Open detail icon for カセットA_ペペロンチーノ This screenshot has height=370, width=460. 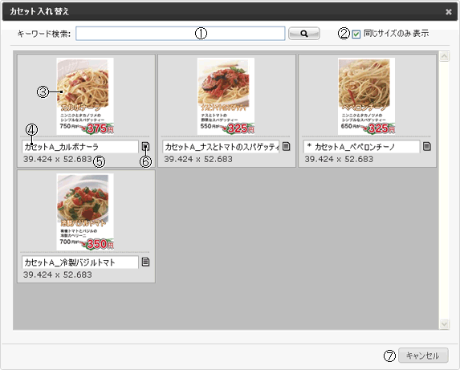[427, 146]
